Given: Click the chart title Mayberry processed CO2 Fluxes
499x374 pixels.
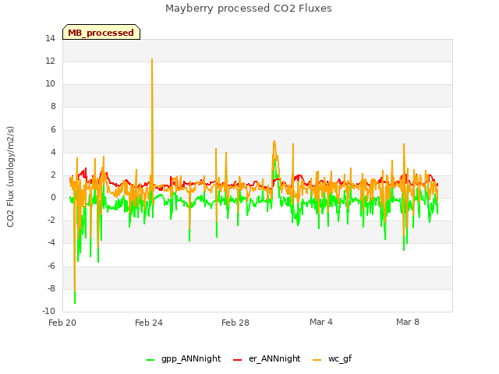Looking at the screenshot, I should click(249, 9).
